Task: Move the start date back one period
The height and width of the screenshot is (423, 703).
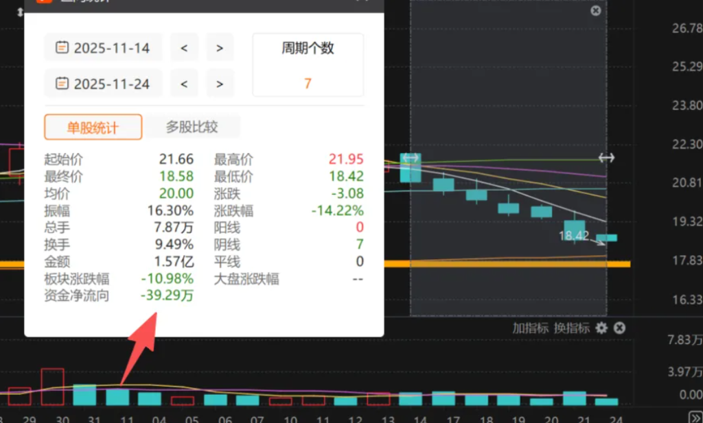Action: click(184, 47)
